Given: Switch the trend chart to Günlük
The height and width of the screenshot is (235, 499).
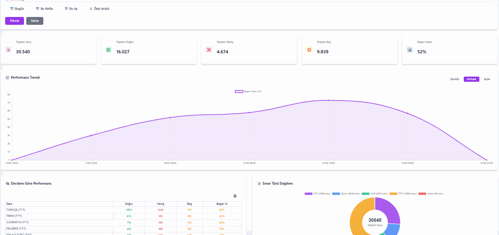Looking at the screenshot, I should click(x=454, y=79).
